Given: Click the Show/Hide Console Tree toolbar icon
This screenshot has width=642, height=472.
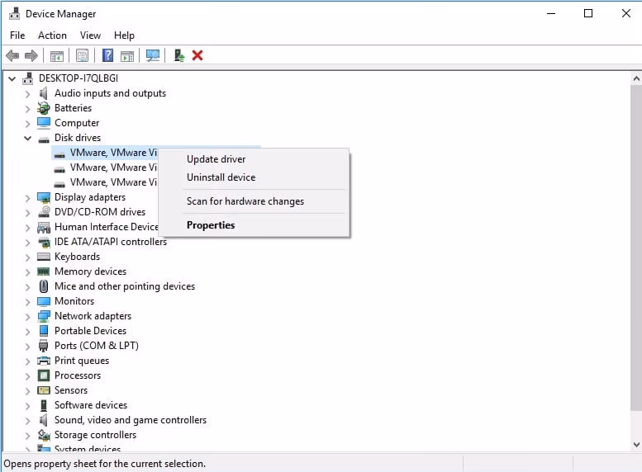Looking at the screenshot, I should [x=57, y=55].
